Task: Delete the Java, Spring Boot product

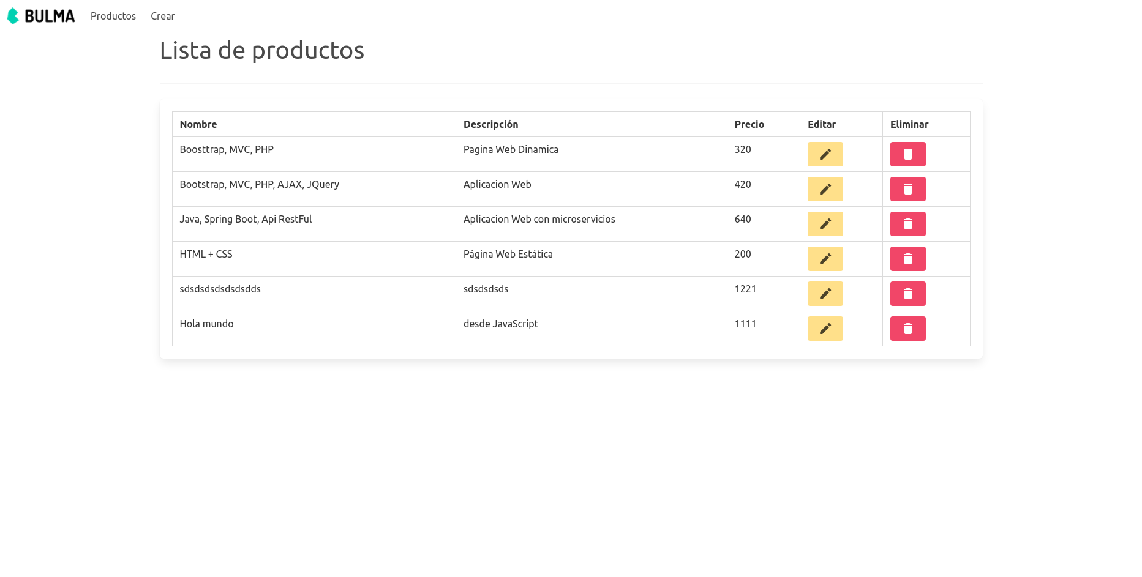Action: 907,224
